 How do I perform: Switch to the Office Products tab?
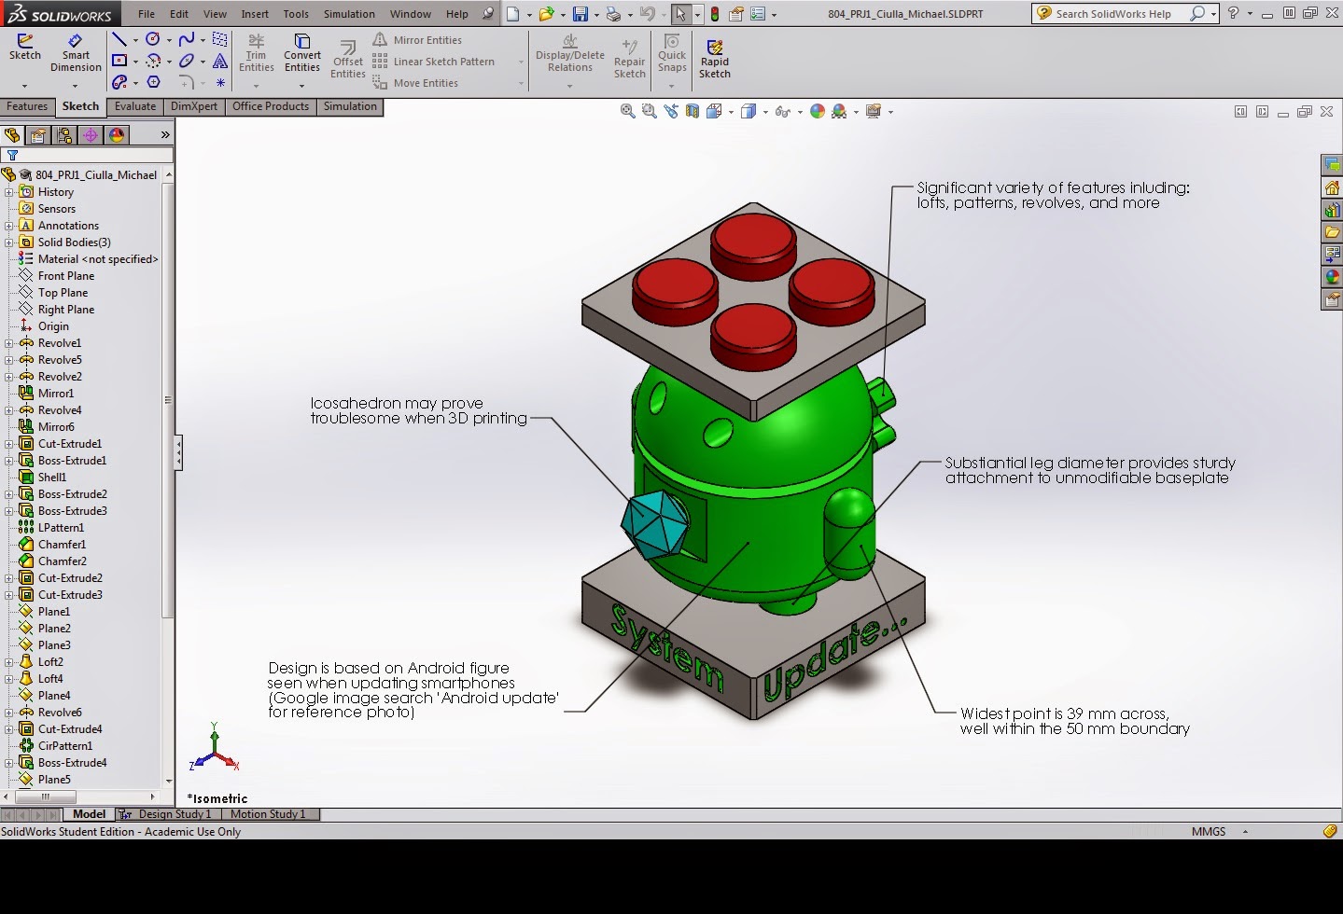(x=271, y=106)
